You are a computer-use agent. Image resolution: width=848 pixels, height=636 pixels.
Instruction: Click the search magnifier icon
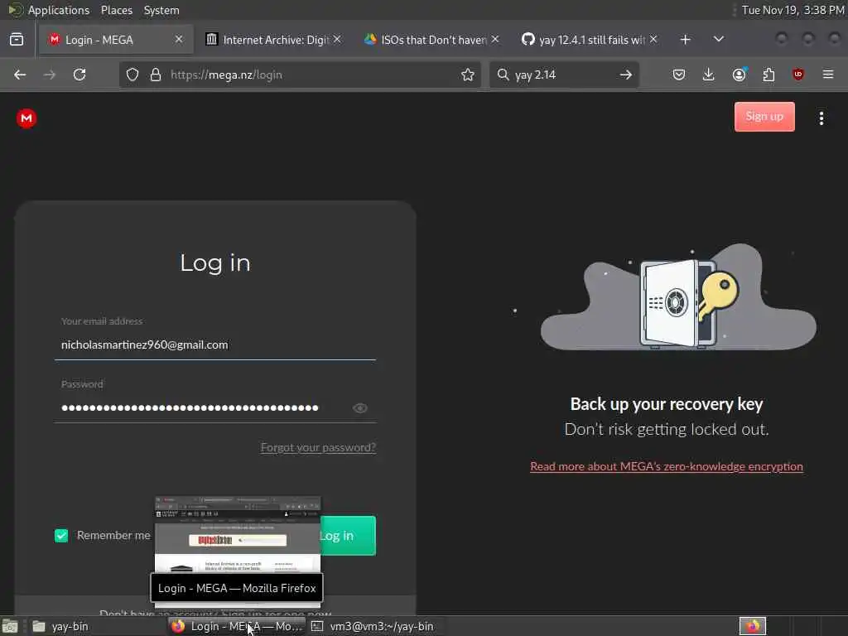coord(503,75)
